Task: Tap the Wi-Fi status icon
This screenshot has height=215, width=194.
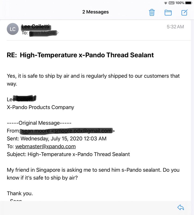Action: click(166, 3)
